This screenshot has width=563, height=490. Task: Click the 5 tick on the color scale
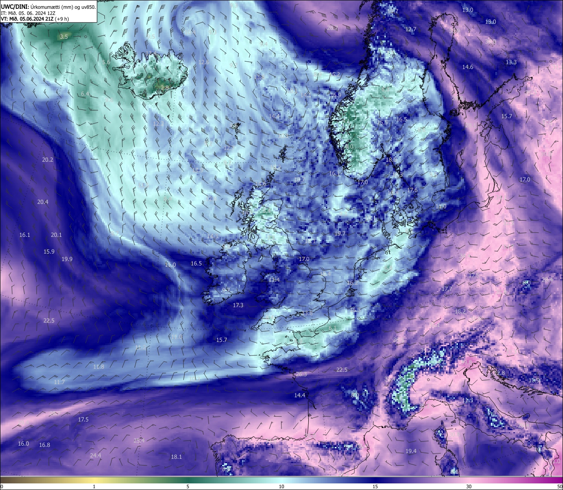[x=188, y=486]
